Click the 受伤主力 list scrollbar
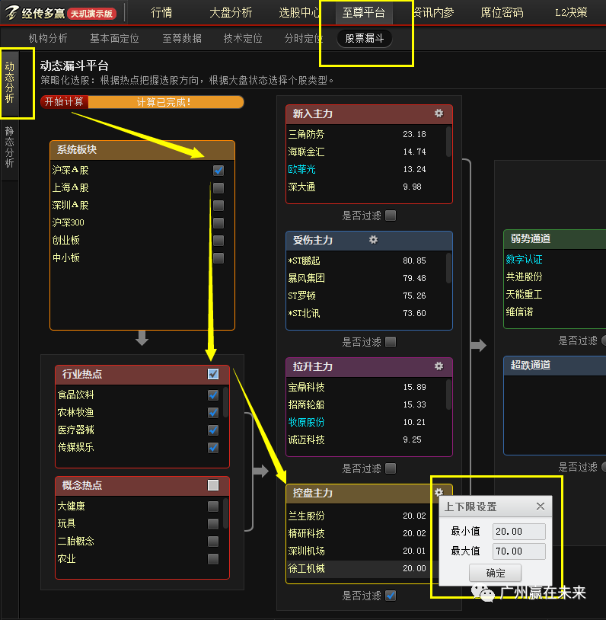Screen dimensions: 606x620 click(448, 267)
